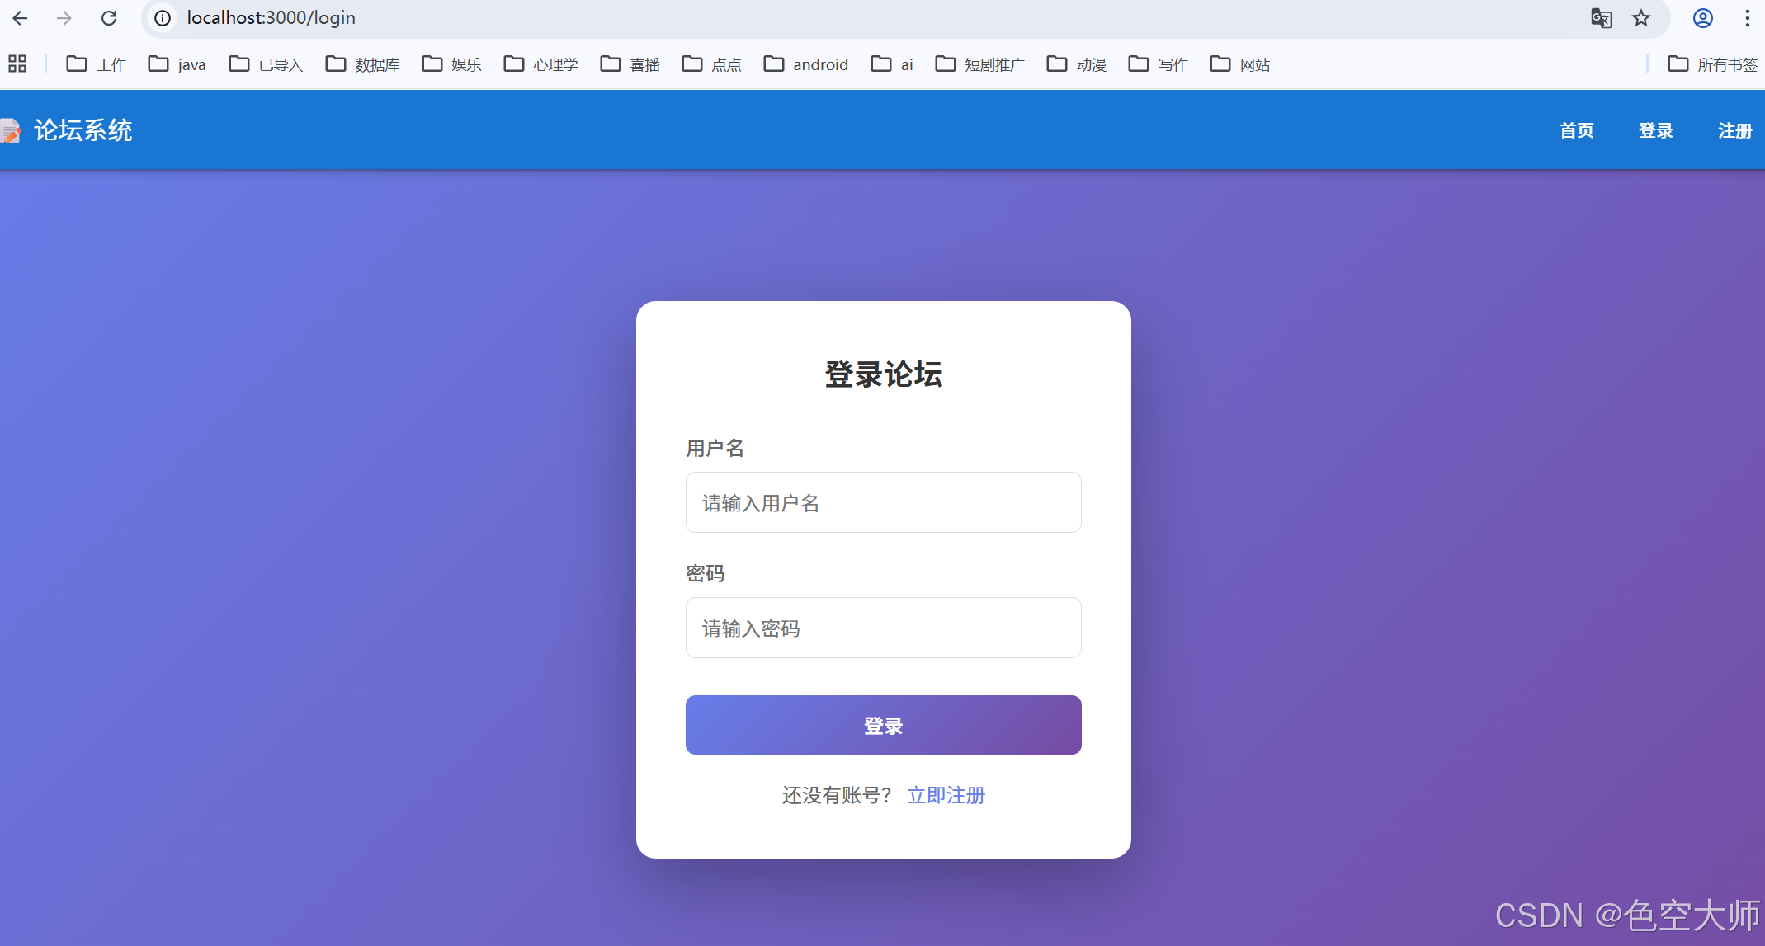Click the forum logo icon beside 论坛系统
The width and height of the screenshot is (1765, 946).
[10, 130]
